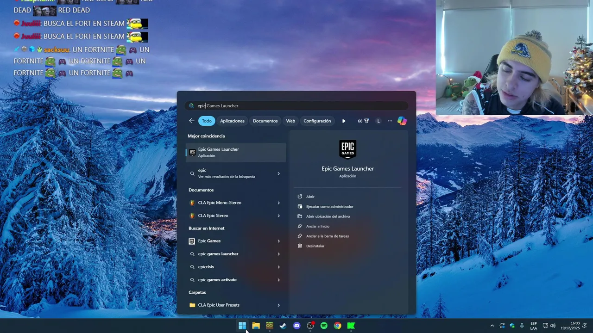Image resolution: width=593 pixels, height=333 pixels.
Task: Open the three-dot options menu in search
Action: tap(390, 121)
